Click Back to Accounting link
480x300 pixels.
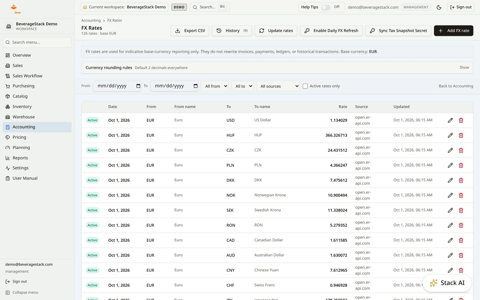click(456, 86)
